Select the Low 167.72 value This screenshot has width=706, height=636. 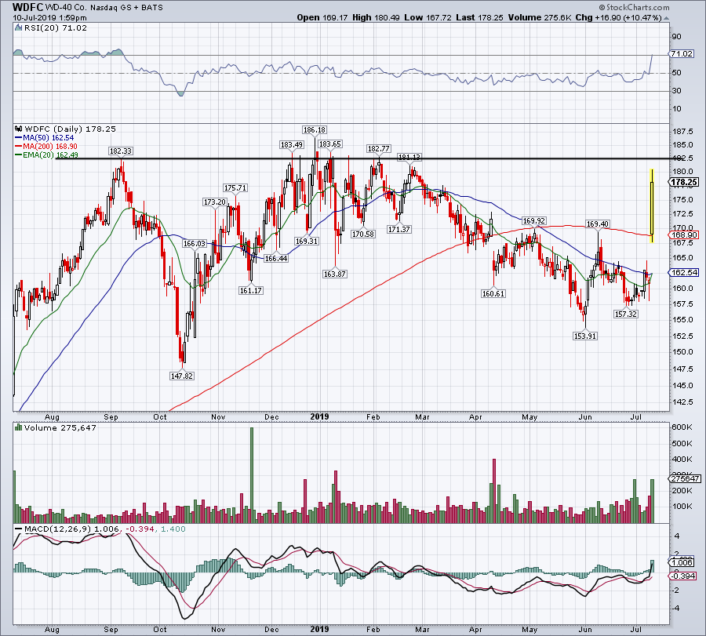coord(428,17)
